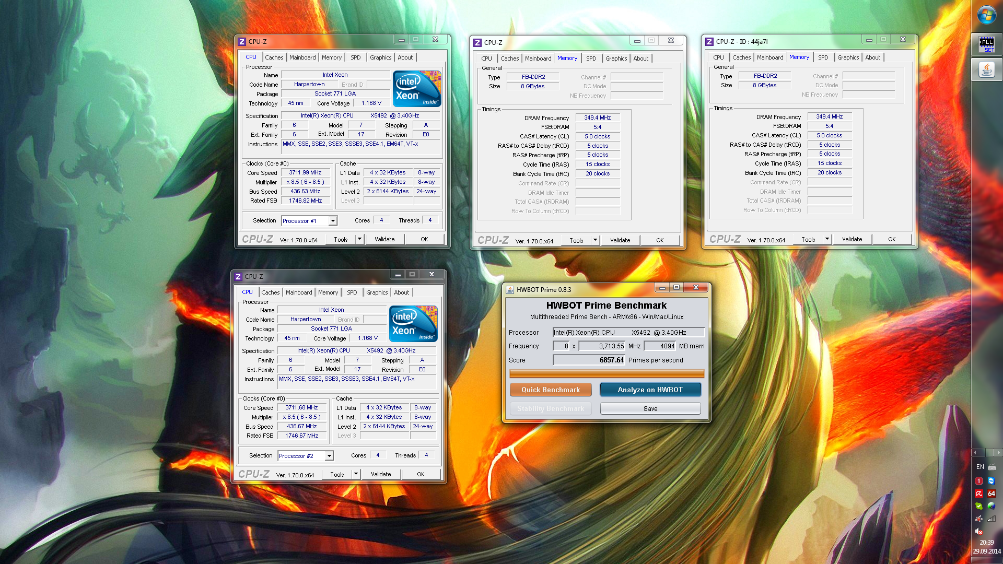
Task: Click Validate in Processor #1 CPU-Z window
Action: tap(384, 239)
